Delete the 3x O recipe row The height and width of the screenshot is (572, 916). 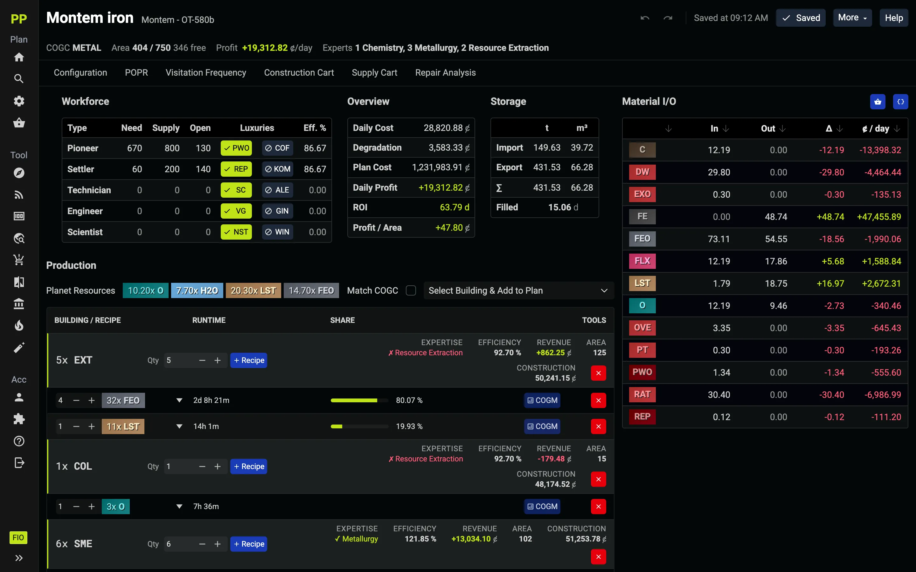point(599,507)
